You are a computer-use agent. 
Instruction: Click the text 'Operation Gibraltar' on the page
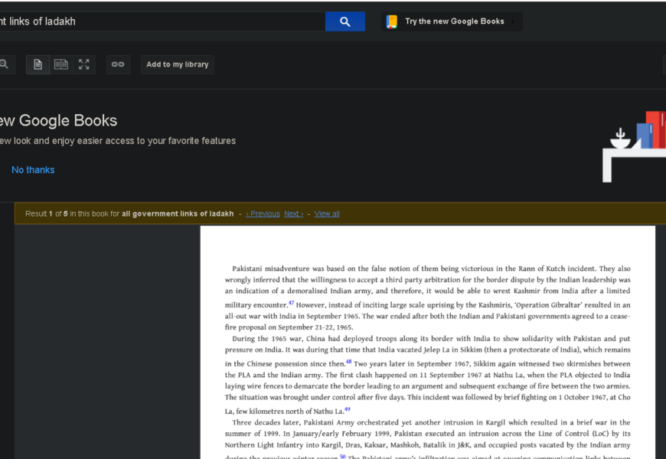point(548,305)
